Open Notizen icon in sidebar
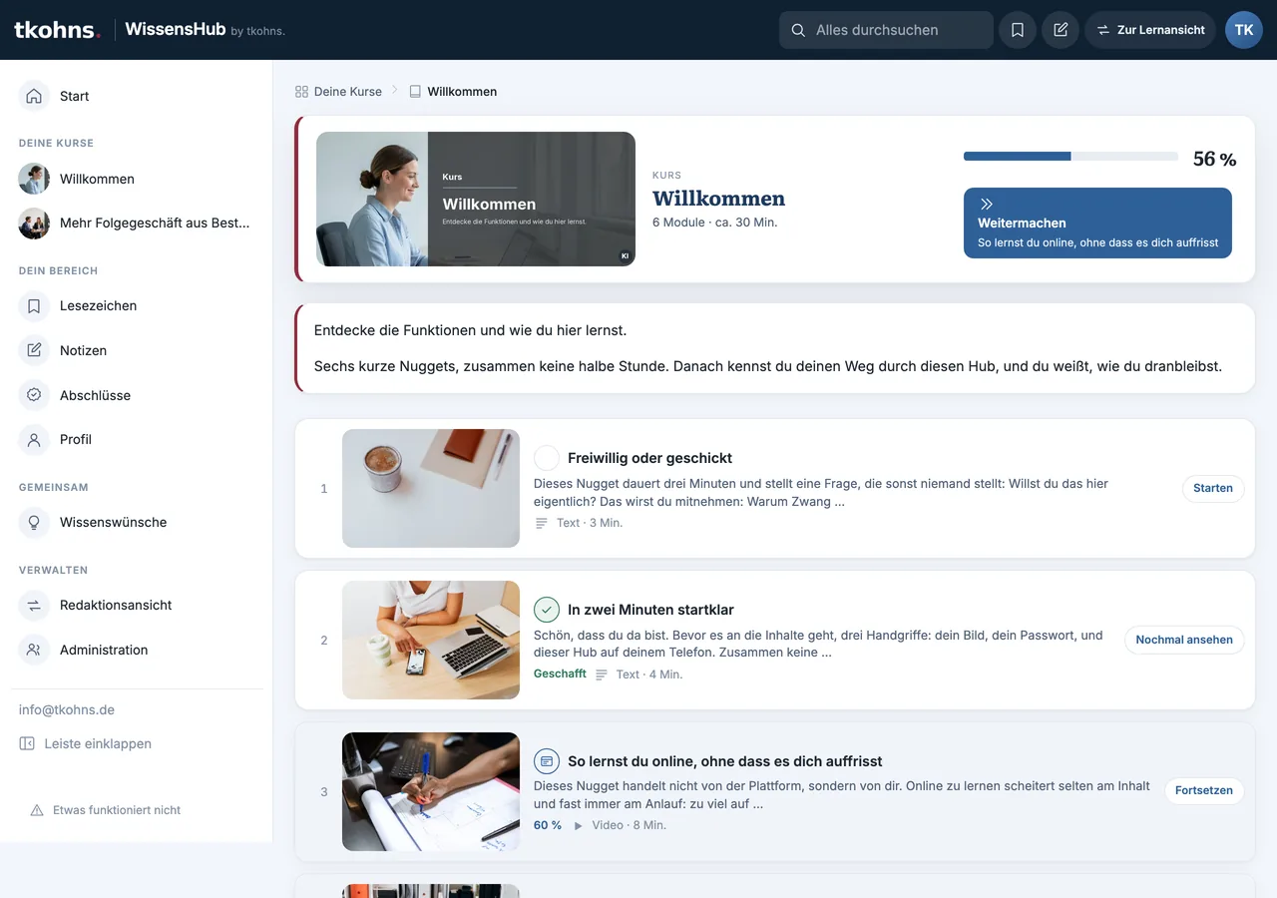Image resolution: width=1277 pixels, height=898 pixels. point(34,350)
